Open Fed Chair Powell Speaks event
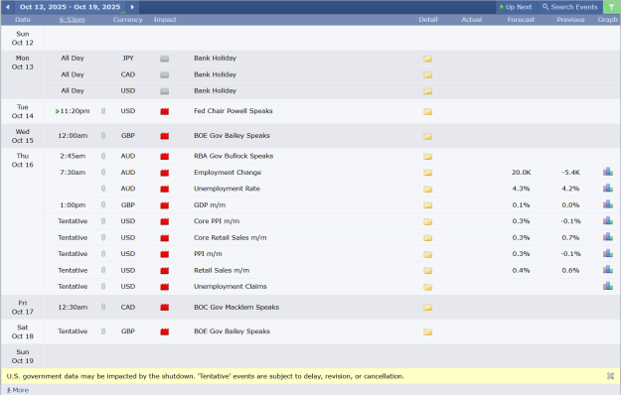 [233, 111]
